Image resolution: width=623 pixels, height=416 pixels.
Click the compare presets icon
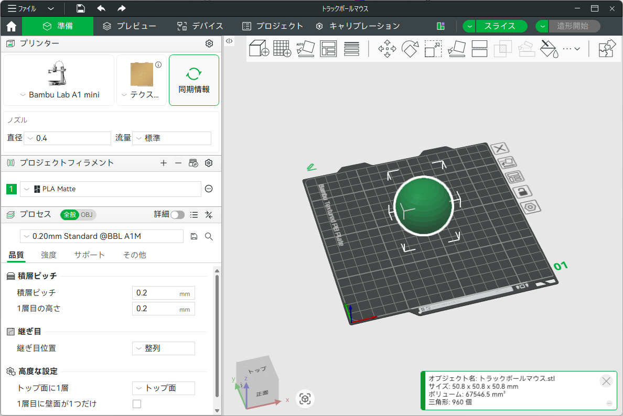[209, 215]
